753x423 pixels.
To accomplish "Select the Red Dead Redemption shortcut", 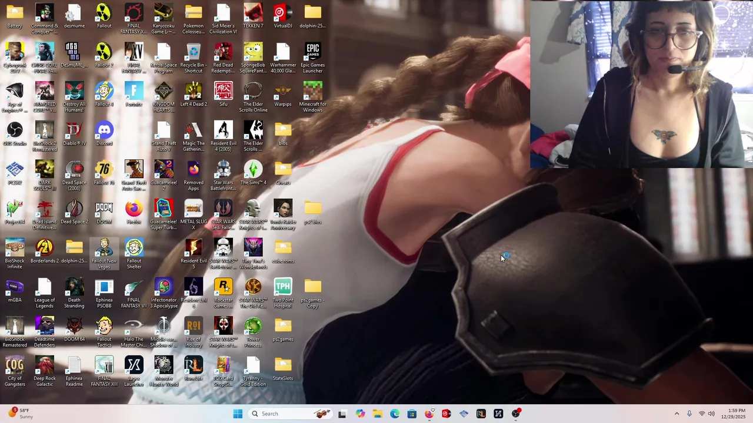I will pos(224,58).
